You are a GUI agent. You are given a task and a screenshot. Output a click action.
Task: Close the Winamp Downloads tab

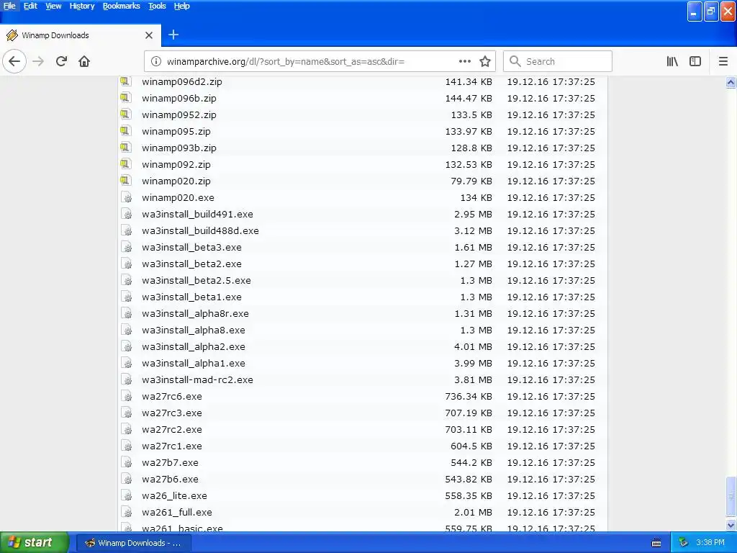149,35
